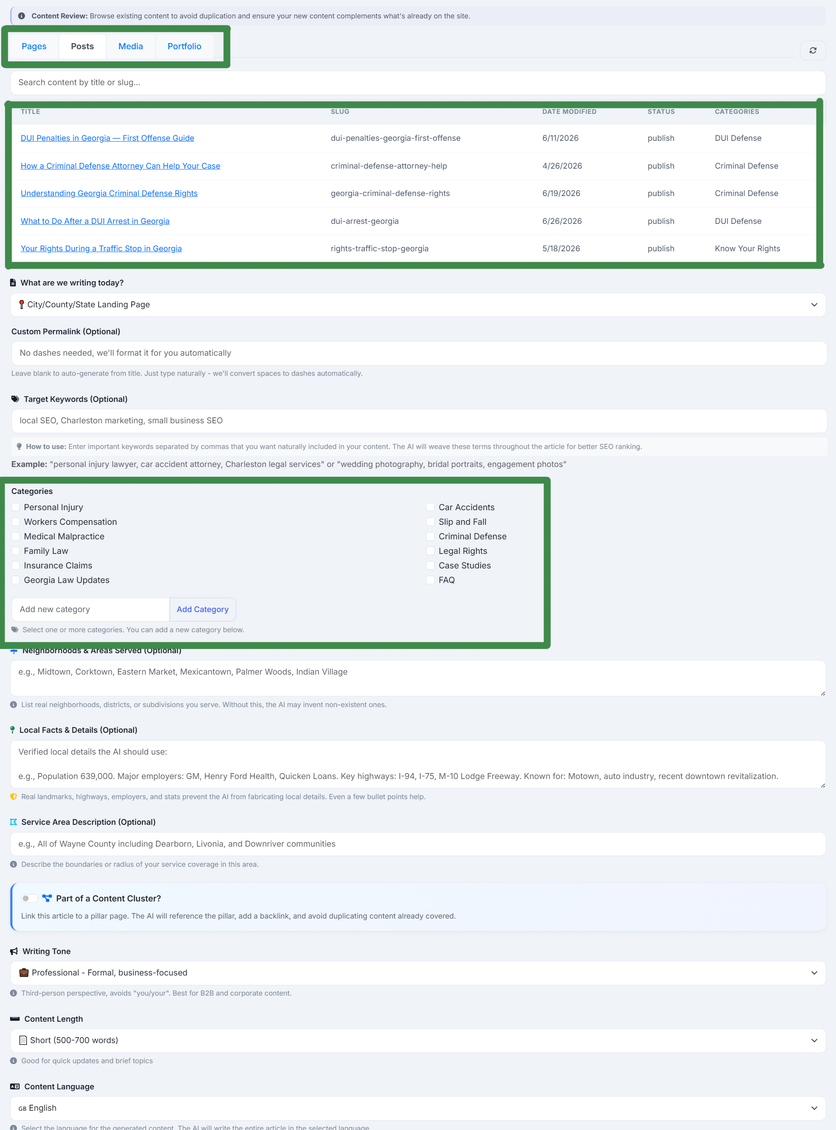Click the Know Your Rights category cell
836x1130 pixels.
[x=747, y=249]
